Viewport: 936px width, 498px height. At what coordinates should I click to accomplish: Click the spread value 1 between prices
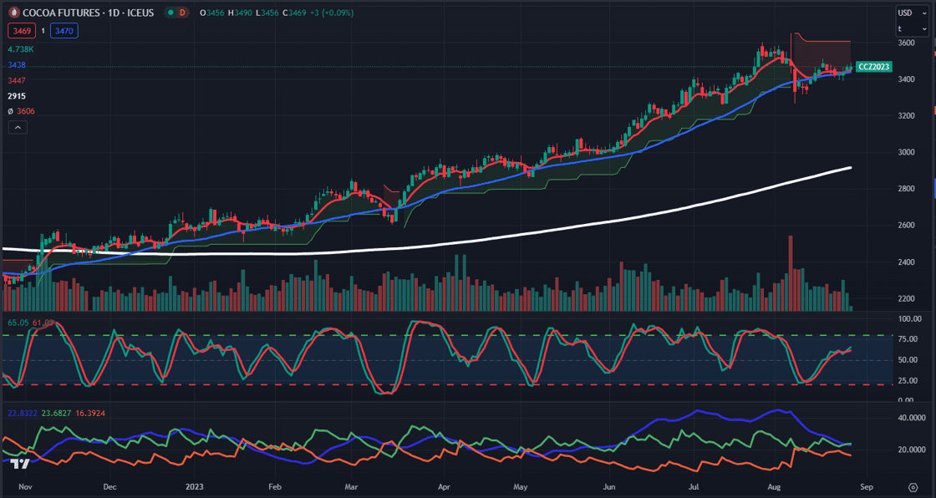43,30
